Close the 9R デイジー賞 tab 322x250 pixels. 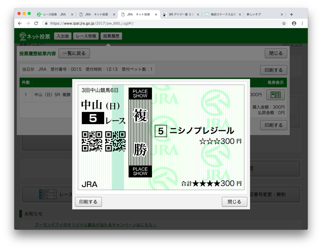click(198, 14)
